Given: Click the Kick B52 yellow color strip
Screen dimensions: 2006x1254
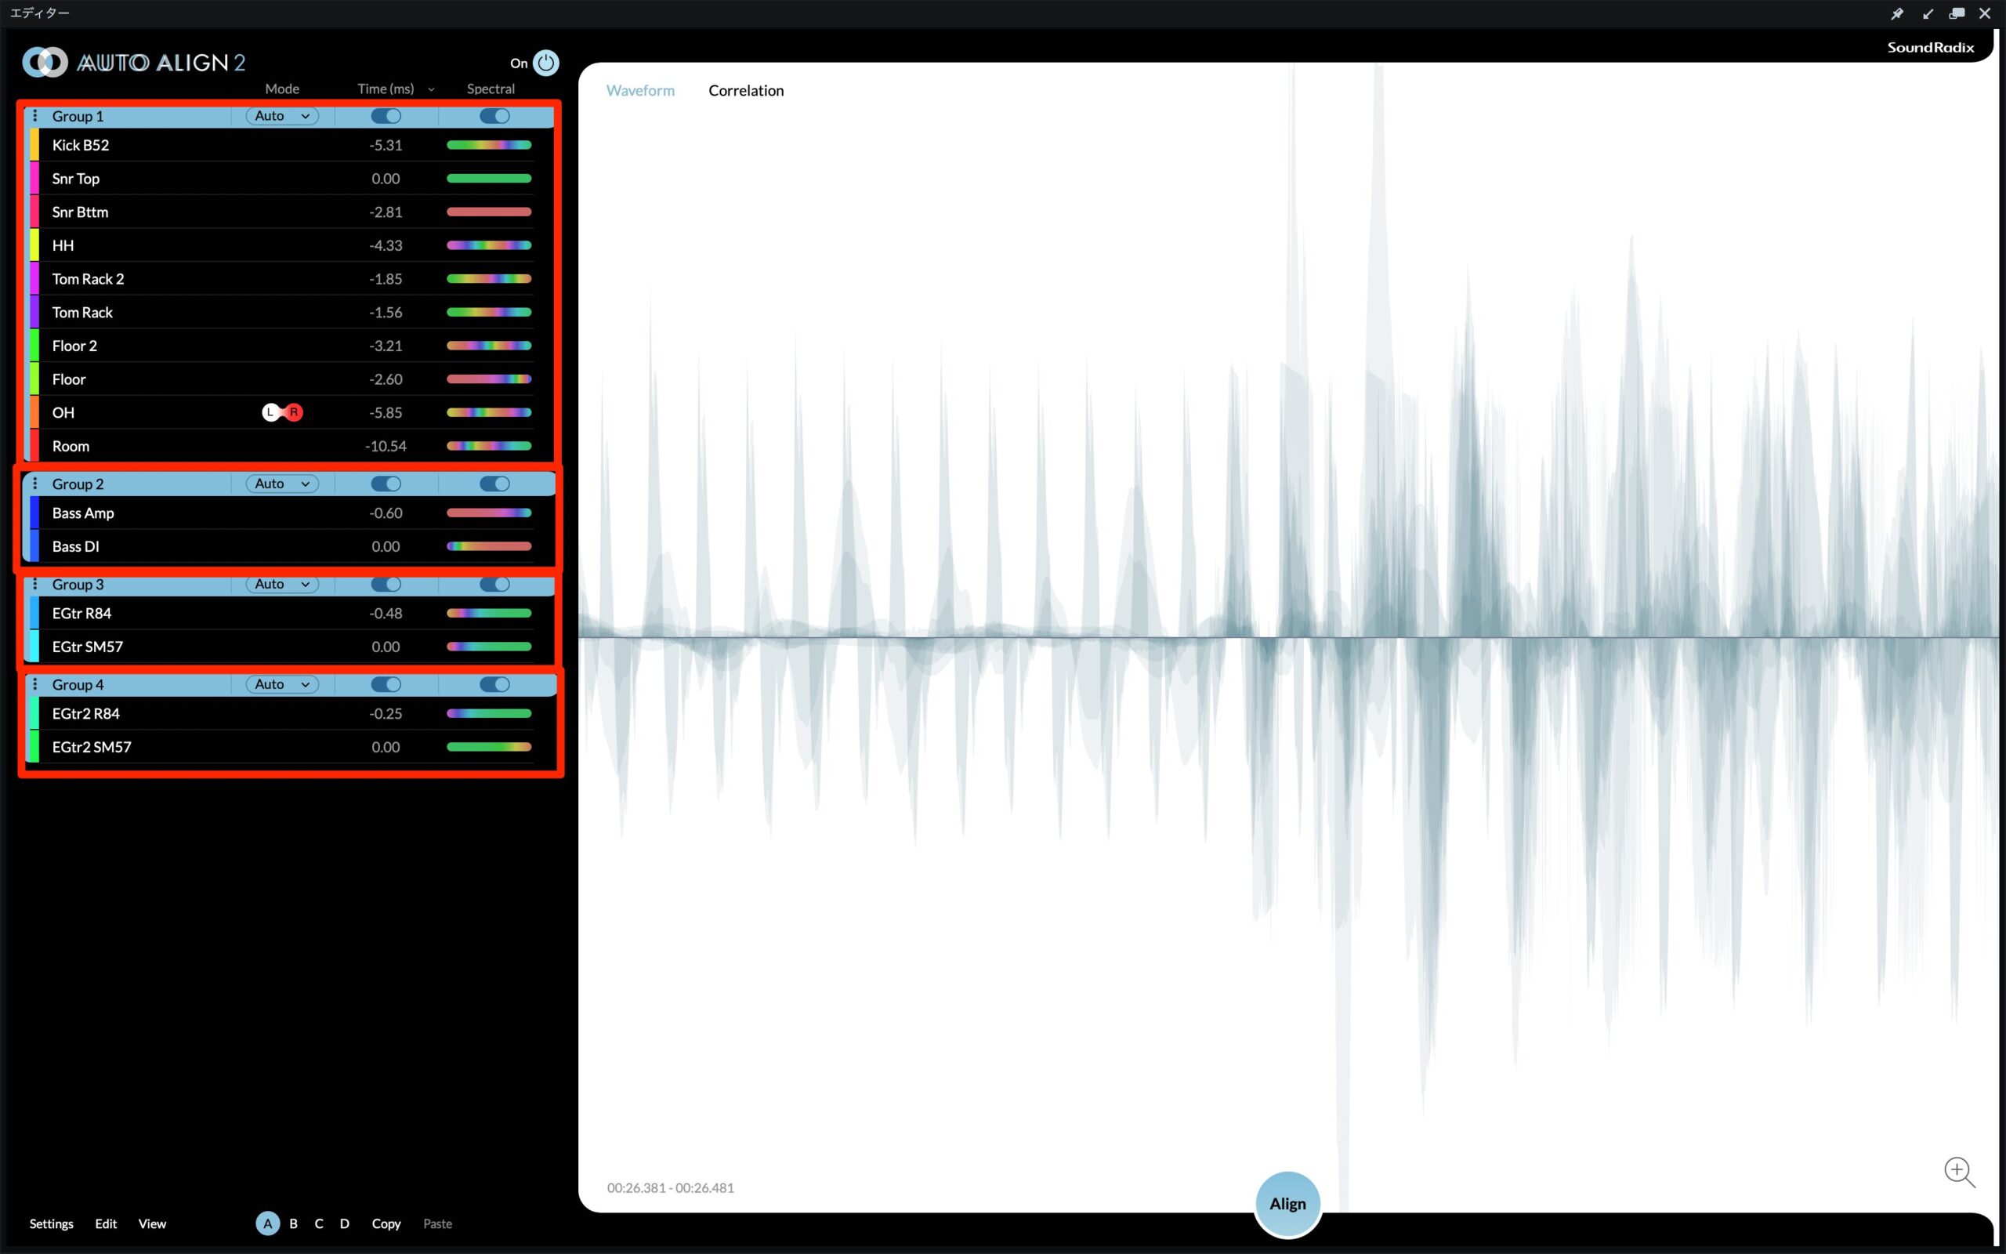Looking at the screenshot, I should click(x=34, y=145).
